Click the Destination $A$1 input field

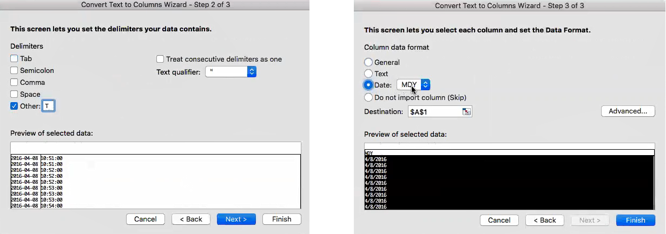434,111
